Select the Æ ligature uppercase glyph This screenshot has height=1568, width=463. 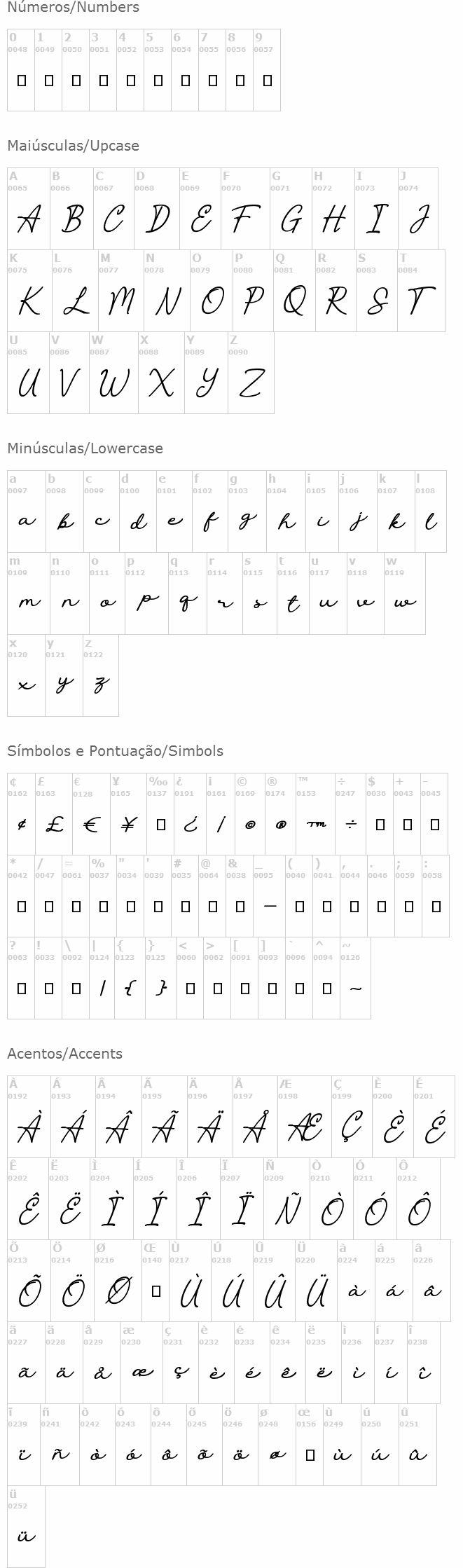pyautogui.click(x=304, y=1127)
